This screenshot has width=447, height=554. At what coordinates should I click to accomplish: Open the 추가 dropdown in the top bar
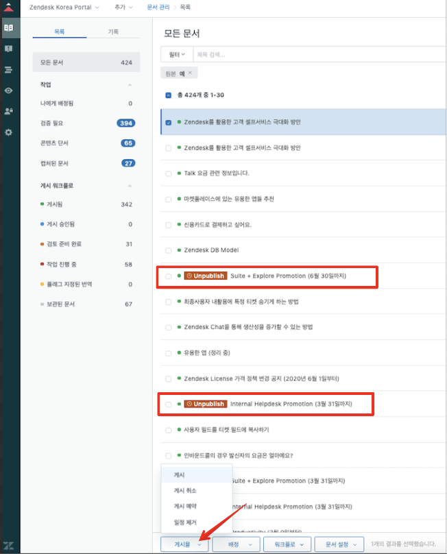(123, 7)
